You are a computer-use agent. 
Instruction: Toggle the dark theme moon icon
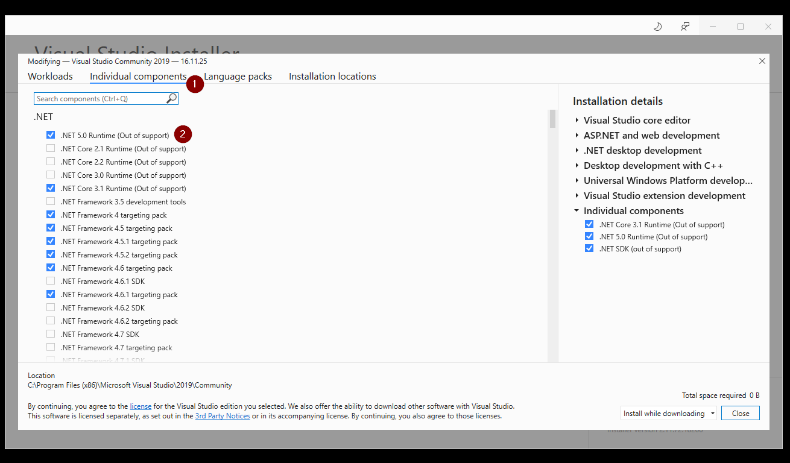pos(658,27)
